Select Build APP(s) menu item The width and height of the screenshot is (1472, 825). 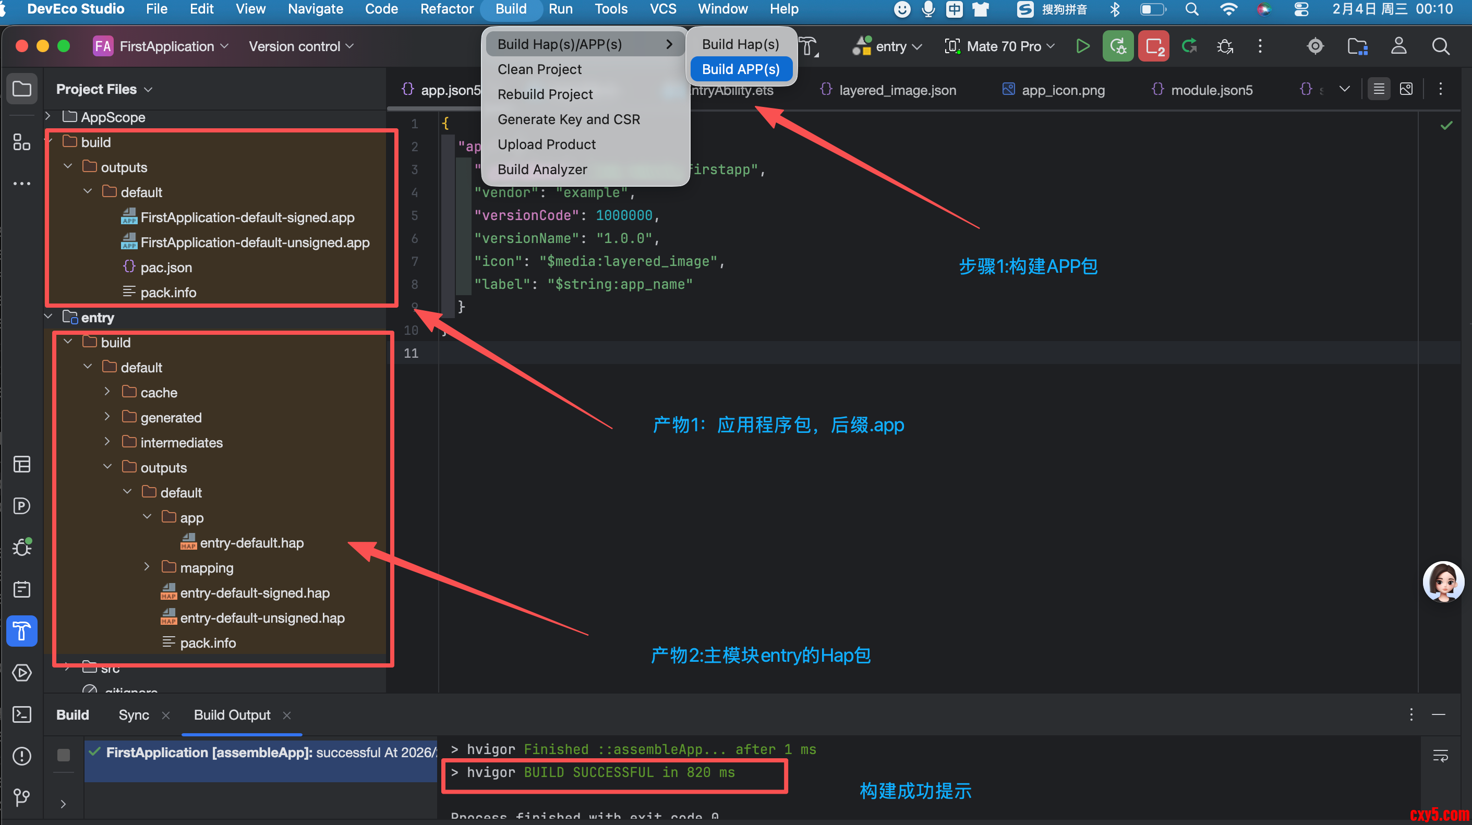pos(741,69)
